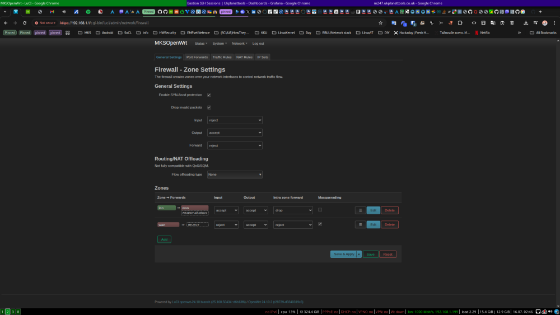Click Save & Apply button
Image resolution: width=560 pixels, height=315 pixels.
(x=344, y=255)
